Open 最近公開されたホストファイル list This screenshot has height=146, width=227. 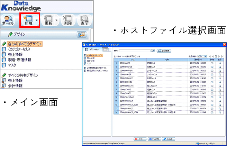[x=98, y=71]
